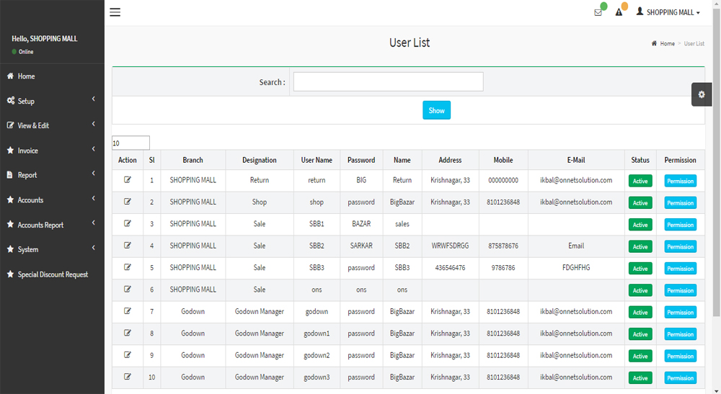Select the 875878676 mobile cell
This screenshot has width=721, height=394.
[503, 246]
